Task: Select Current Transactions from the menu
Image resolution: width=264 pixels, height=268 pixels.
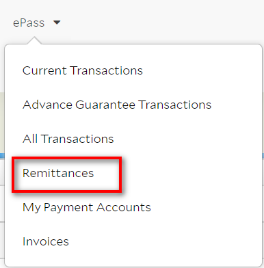Action: coord(83,70)
